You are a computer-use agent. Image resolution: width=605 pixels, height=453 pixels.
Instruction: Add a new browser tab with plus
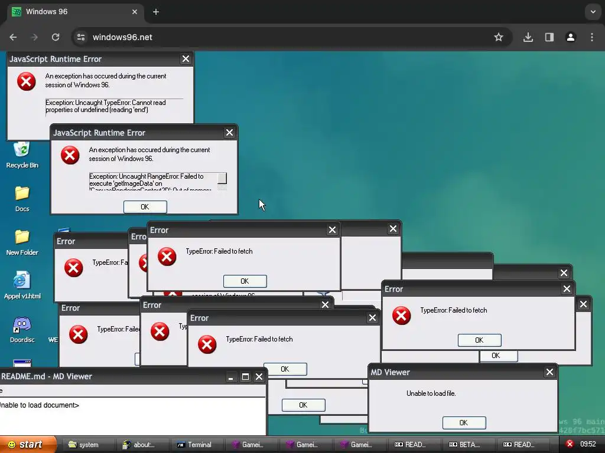tap(156, 12)
